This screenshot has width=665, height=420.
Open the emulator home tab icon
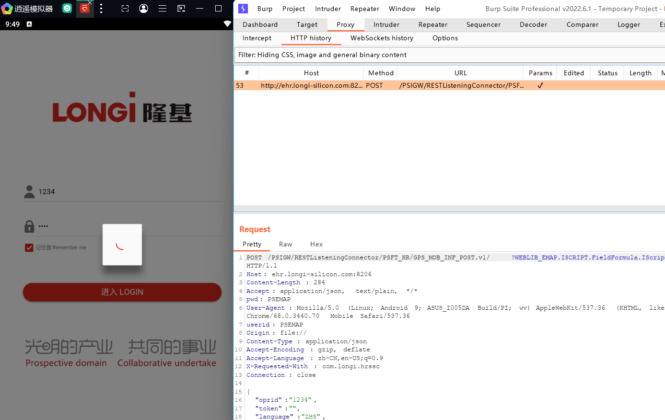click(67, 8)
